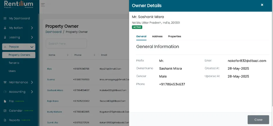
Task: Click the Mr. Sashank Misra heading
Action: pyautogui.click(x=148, y=17)
